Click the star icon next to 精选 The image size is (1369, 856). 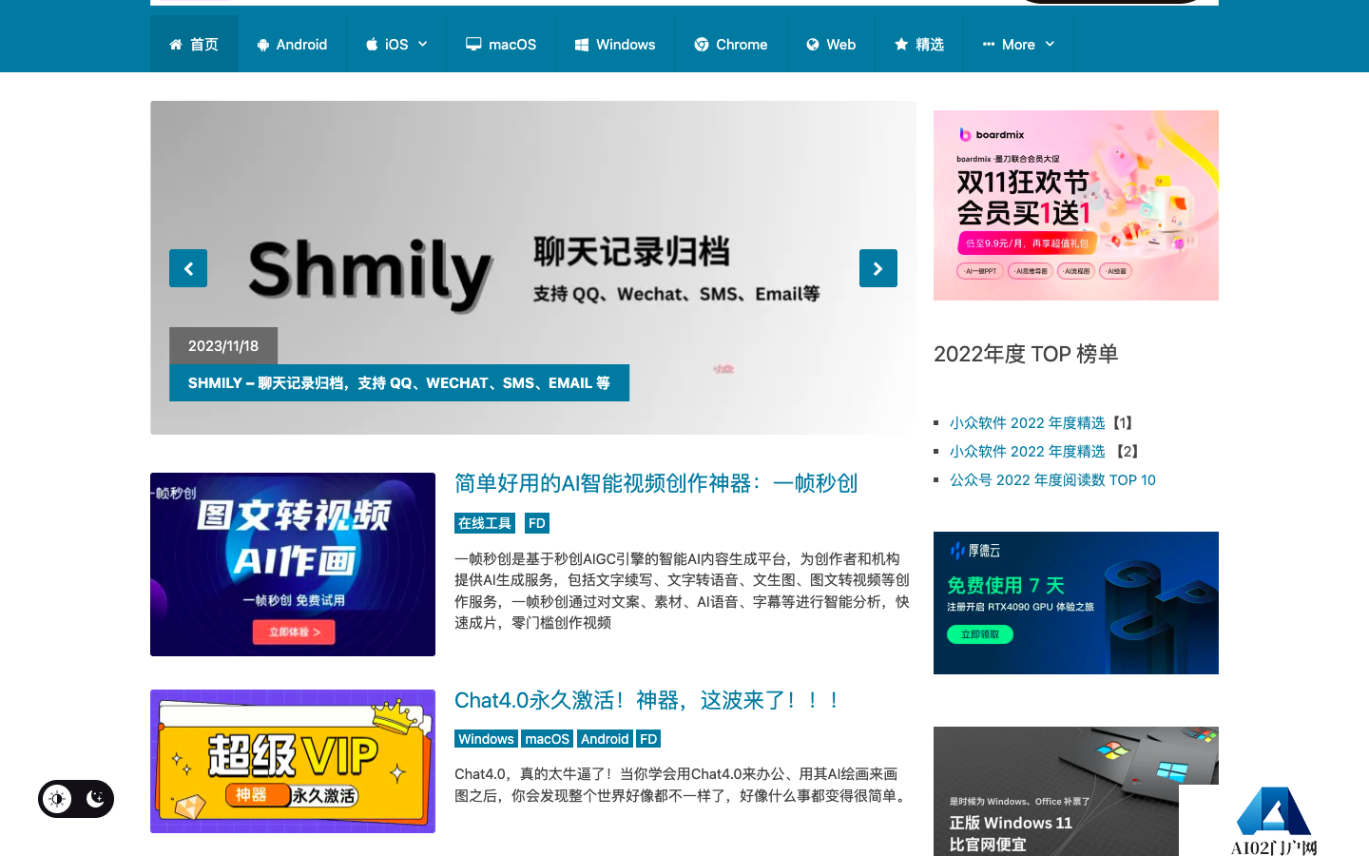901,44
